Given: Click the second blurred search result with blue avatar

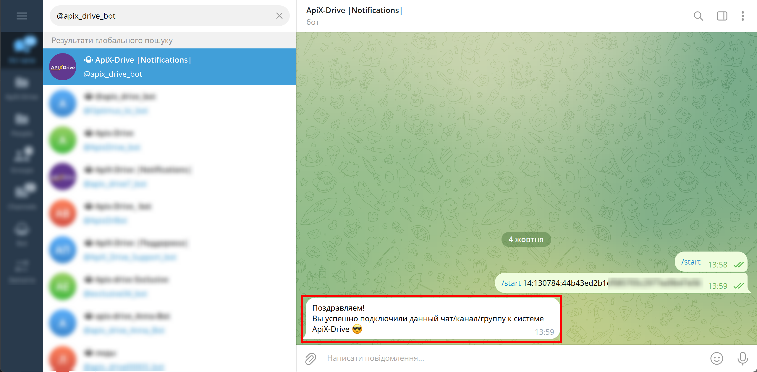Looking at the screenshot, I should tap(170, 103).
